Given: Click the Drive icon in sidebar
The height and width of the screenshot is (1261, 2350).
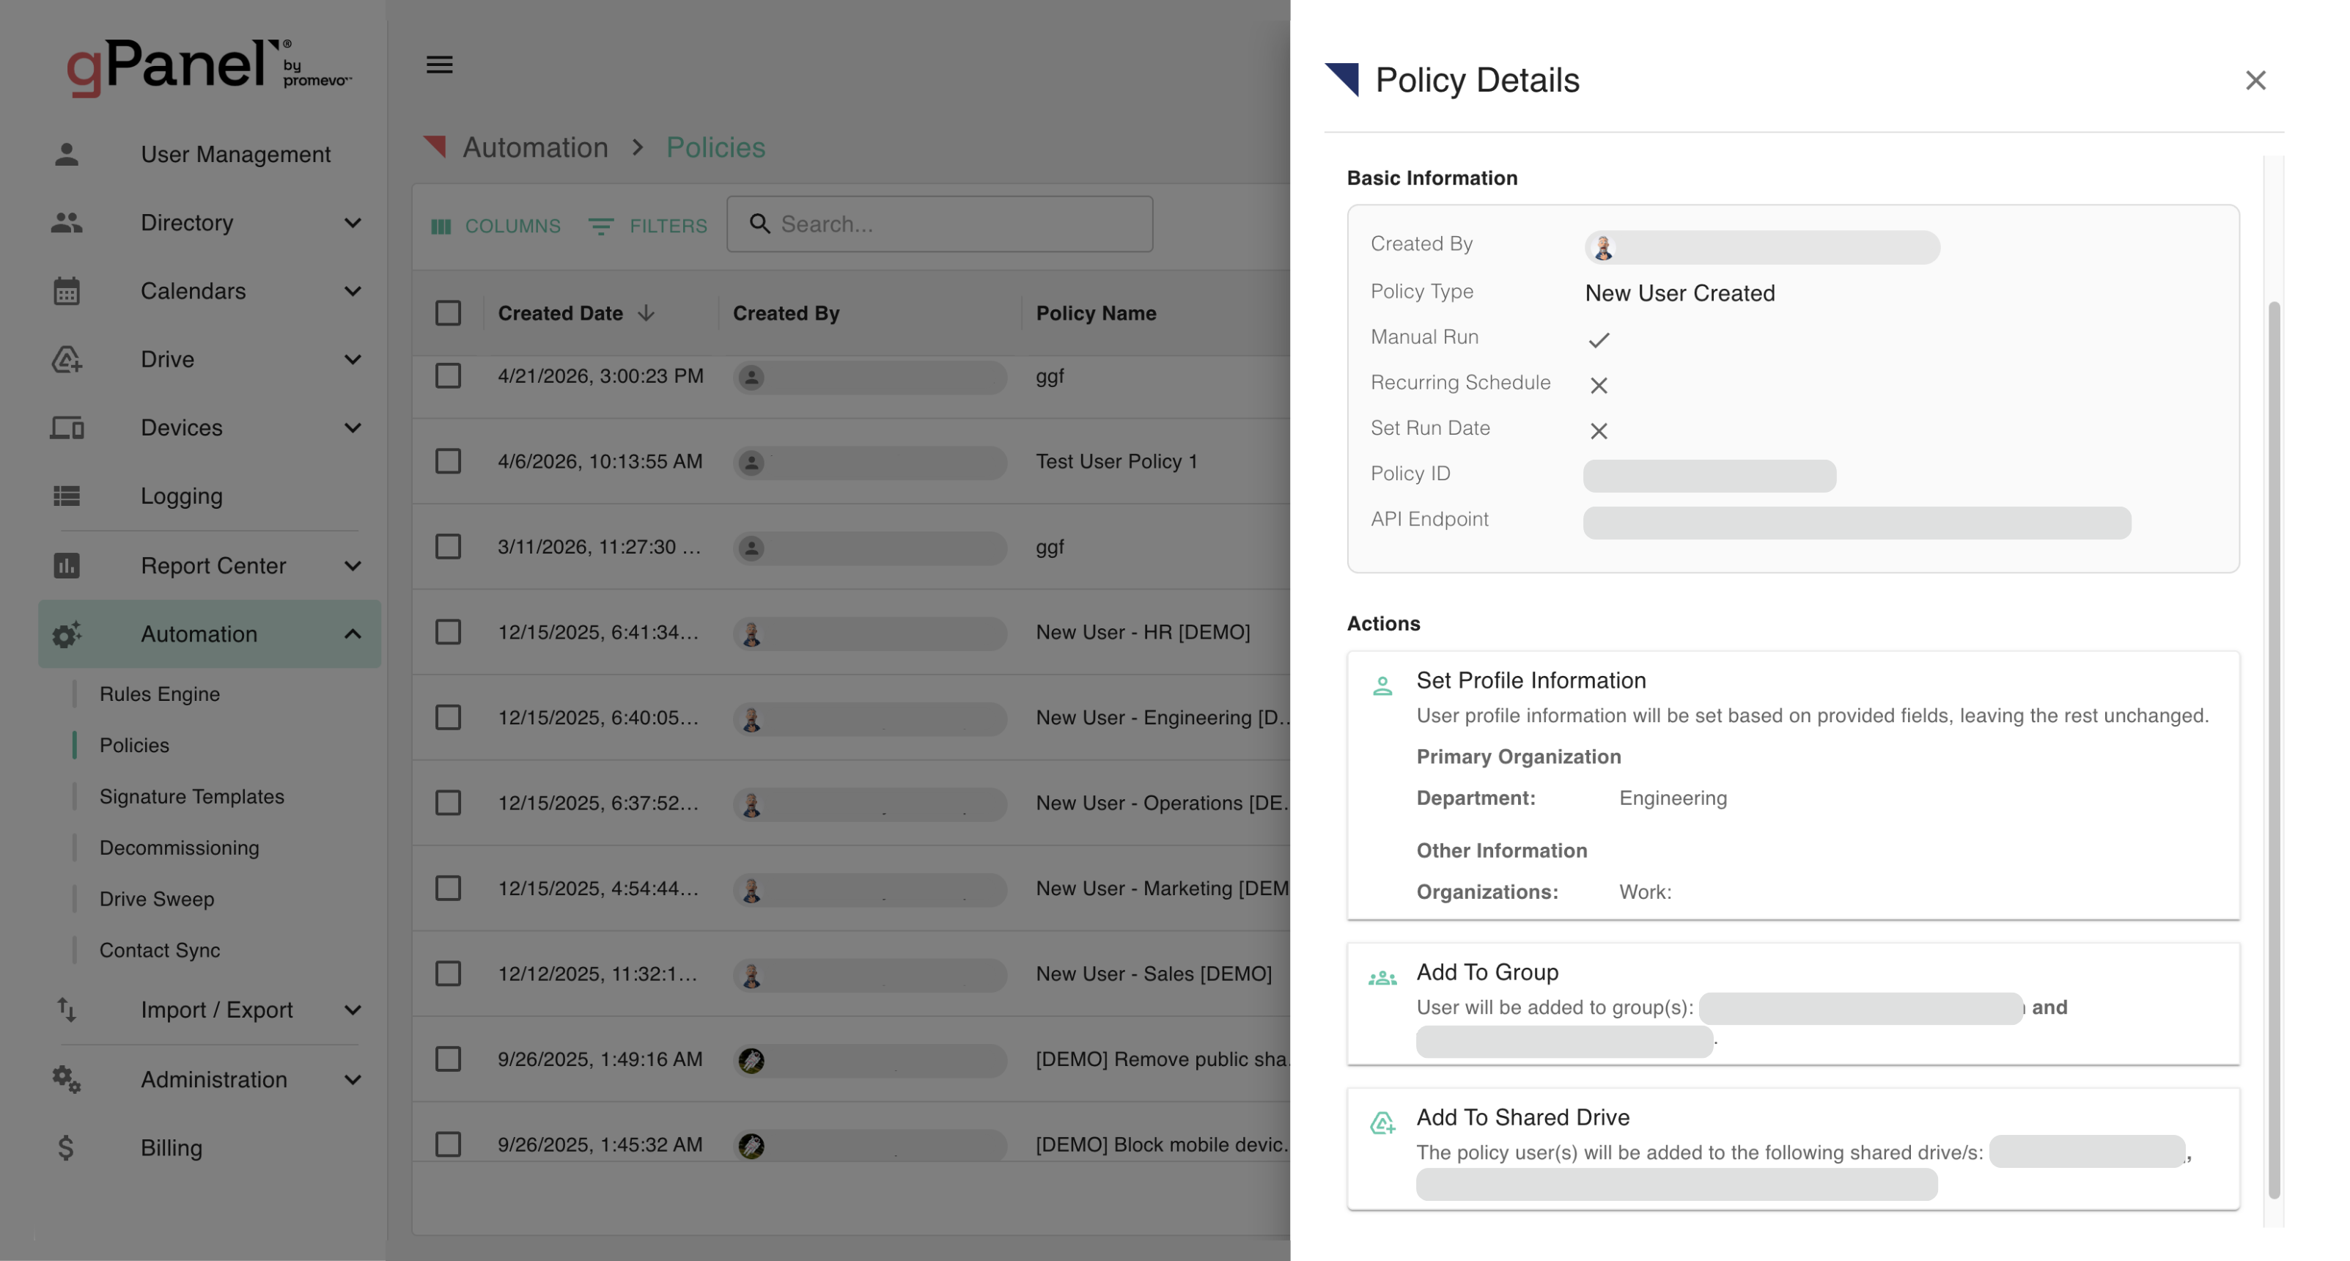Looking at the screenshot, I should point(67,359).
